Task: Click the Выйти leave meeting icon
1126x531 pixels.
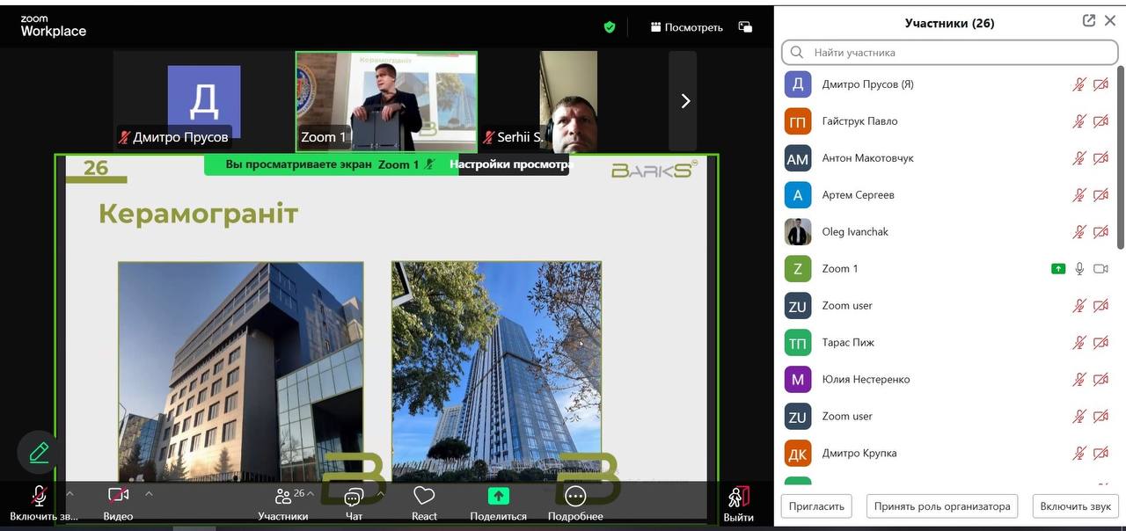Action: tap(738, 498)
